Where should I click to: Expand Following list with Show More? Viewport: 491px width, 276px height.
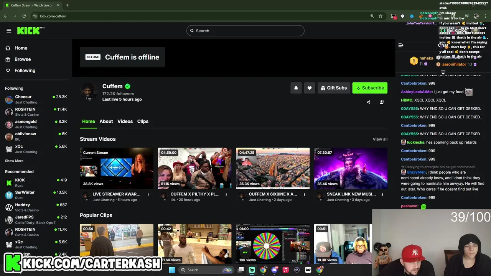coord(14,161)
